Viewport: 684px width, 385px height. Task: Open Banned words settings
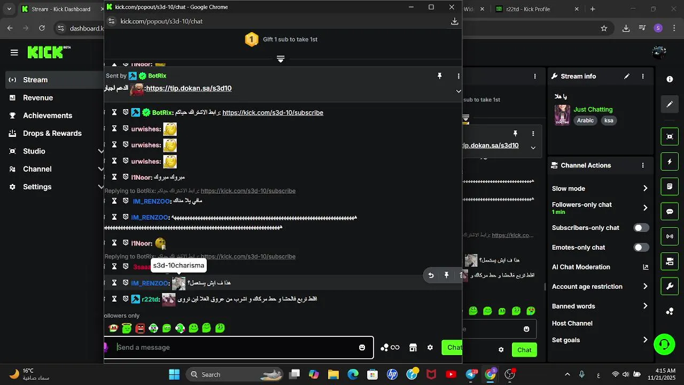point(600,306)
